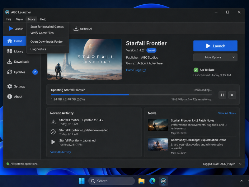Viewport: 249px width, 187px height.
Task: Choose Diagnostics from Tools menu
Action: pyautogui.click(x=38, y=49)
